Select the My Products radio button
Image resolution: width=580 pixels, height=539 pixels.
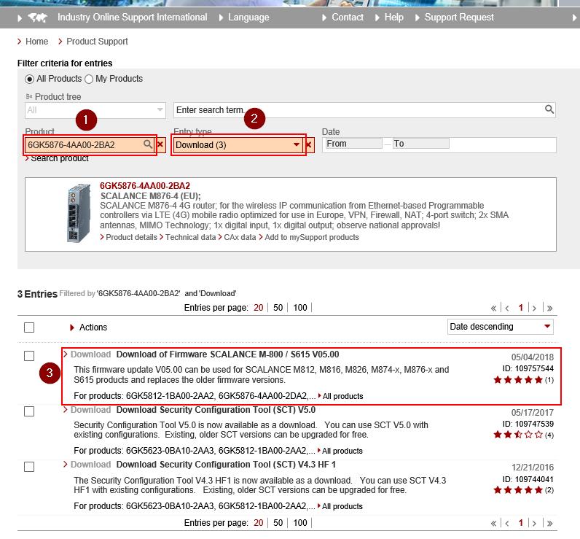coord(89,79)
